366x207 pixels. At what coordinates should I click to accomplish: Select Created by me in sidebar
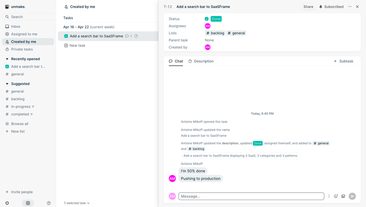(x=28, y=42)
